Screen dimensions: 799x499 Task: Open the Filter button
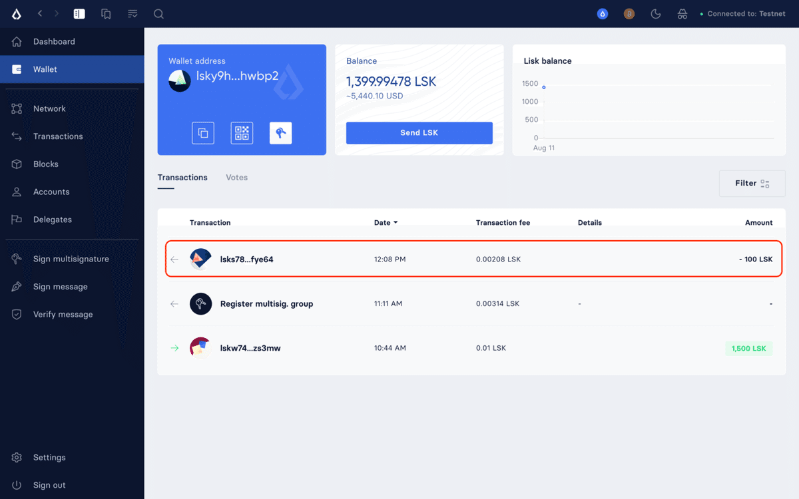[x=752, y=183]
